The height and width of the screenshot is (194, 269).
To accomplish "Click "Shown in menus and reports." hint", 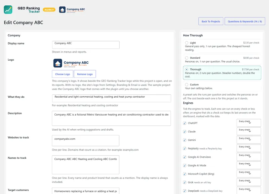I will coord(69,52).
